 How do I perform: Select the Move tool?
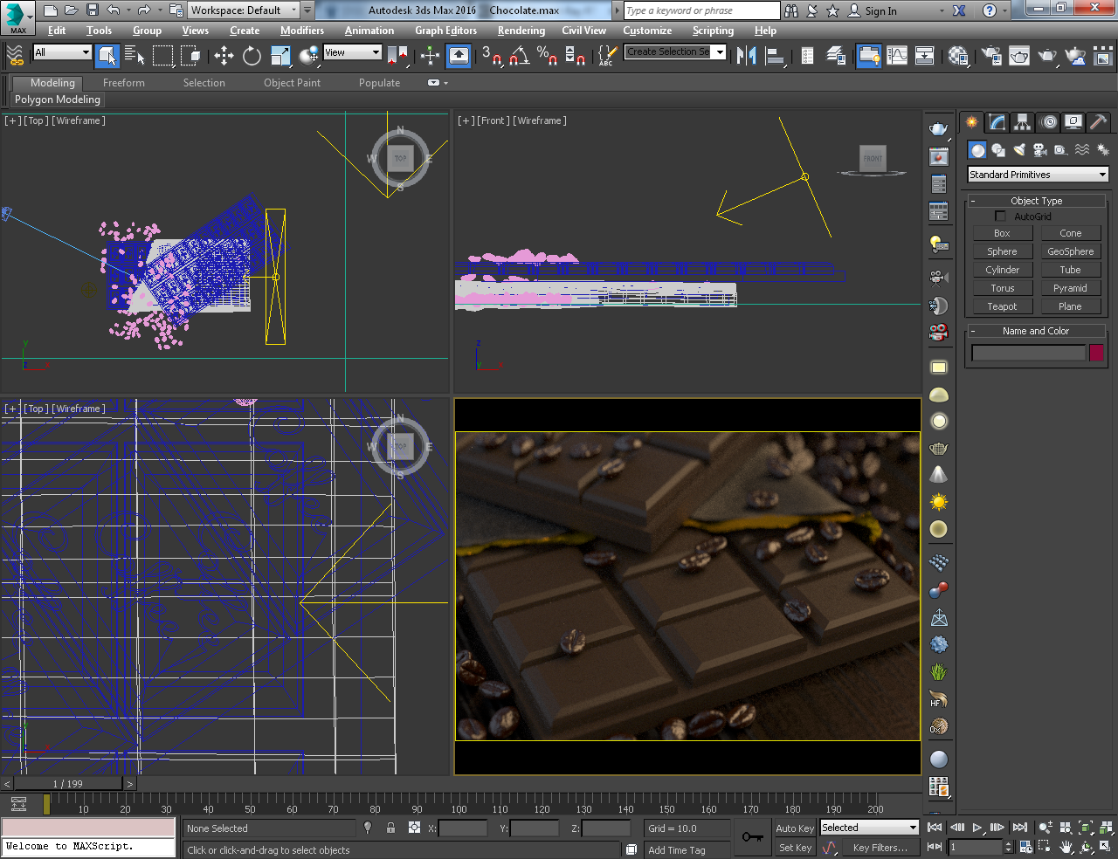tap(224, 56)
